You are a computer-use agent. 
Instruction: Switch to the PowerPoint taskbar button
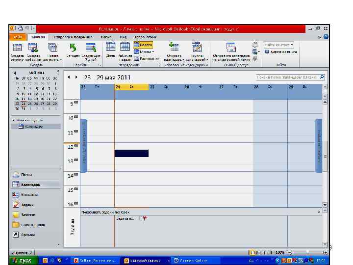(96, 261)
